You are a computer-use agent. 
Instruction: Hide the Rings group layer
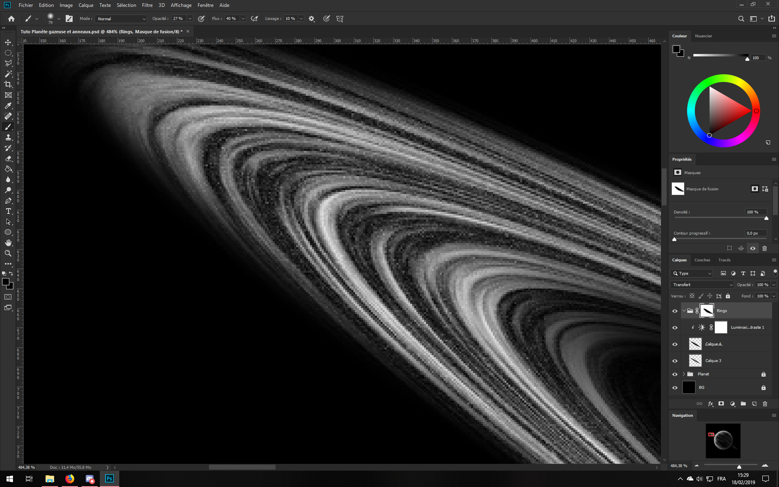(675, 311)
